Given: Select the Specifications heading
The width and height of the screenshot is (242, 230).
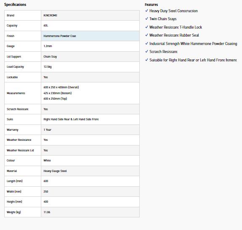Looking at the screenshot, I should coord(15,5).
